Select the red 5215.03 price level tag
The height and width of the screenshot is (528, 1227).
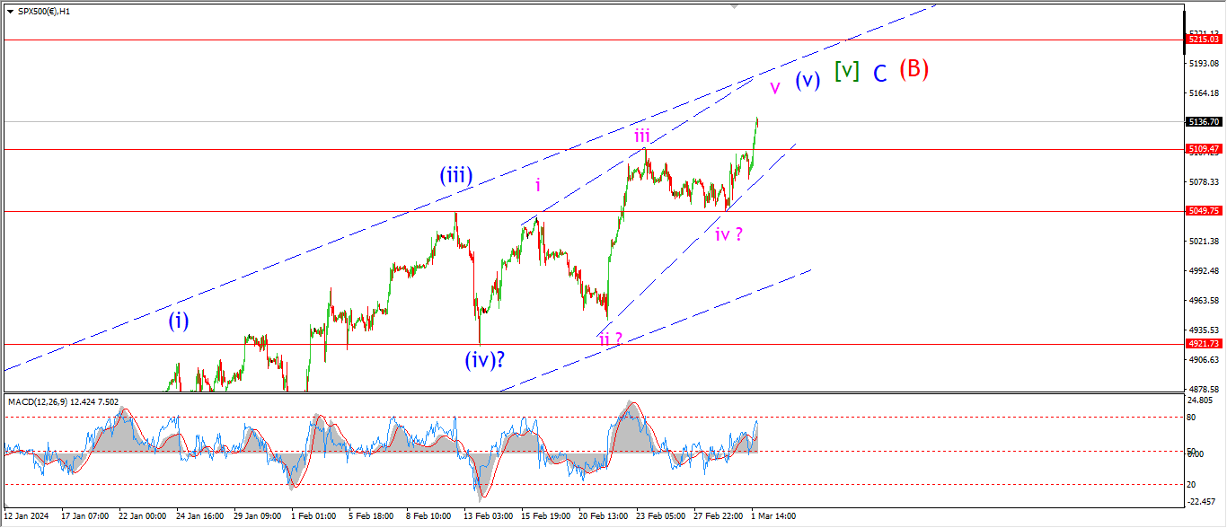pyautogui.click(x=1203, y=40)
